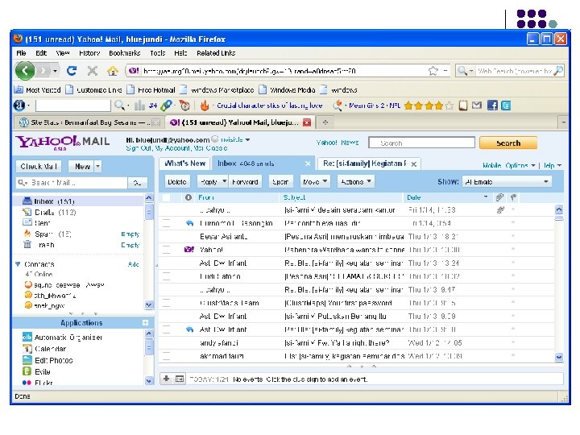Click the yellow Search button
The image size is (580, 435).
click(x=508, y=143)
